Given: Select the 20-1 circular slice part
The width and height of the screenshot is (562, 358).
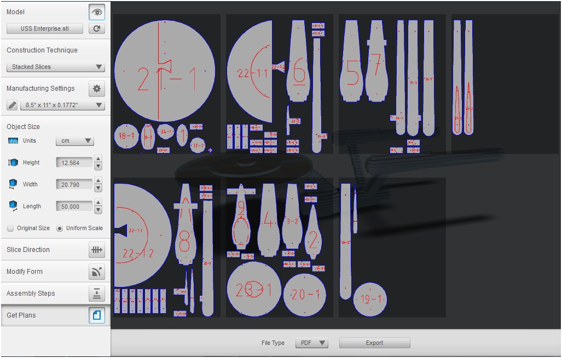Looking at the screenshot, I should (x=305, y=295).
